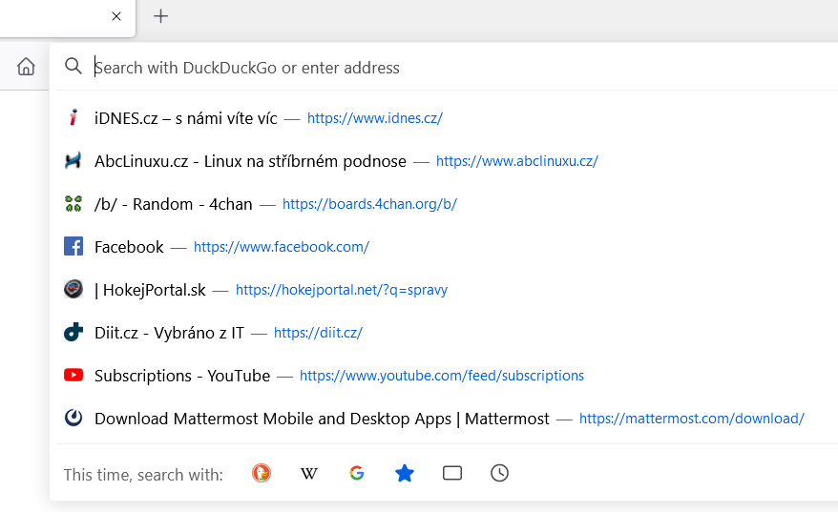The height and width of the screenshot is (512, 838).
Task: Search this time with Wikipedia
Action: pyautogui.click(x=309, y=474)
